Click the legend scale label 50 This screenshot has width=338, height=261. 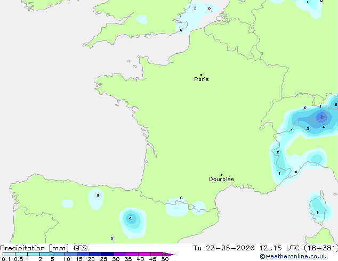pyautogui.click(x=165, y=259)
